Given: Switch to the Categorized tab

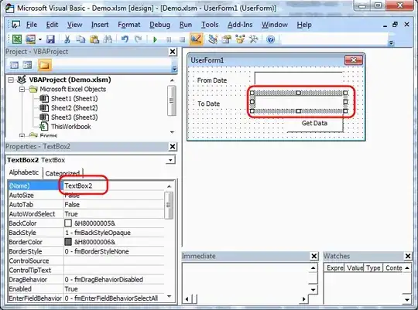Looking at the screenshot, I should [63, 173].
